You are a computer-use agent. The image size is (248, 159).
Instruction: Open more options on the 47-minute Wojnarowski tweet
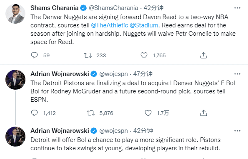[238, 74]
